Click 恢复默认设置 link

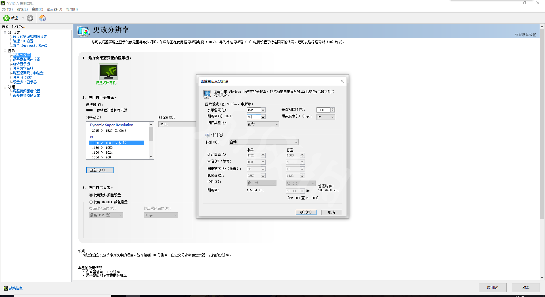click(x=526, y=35)
